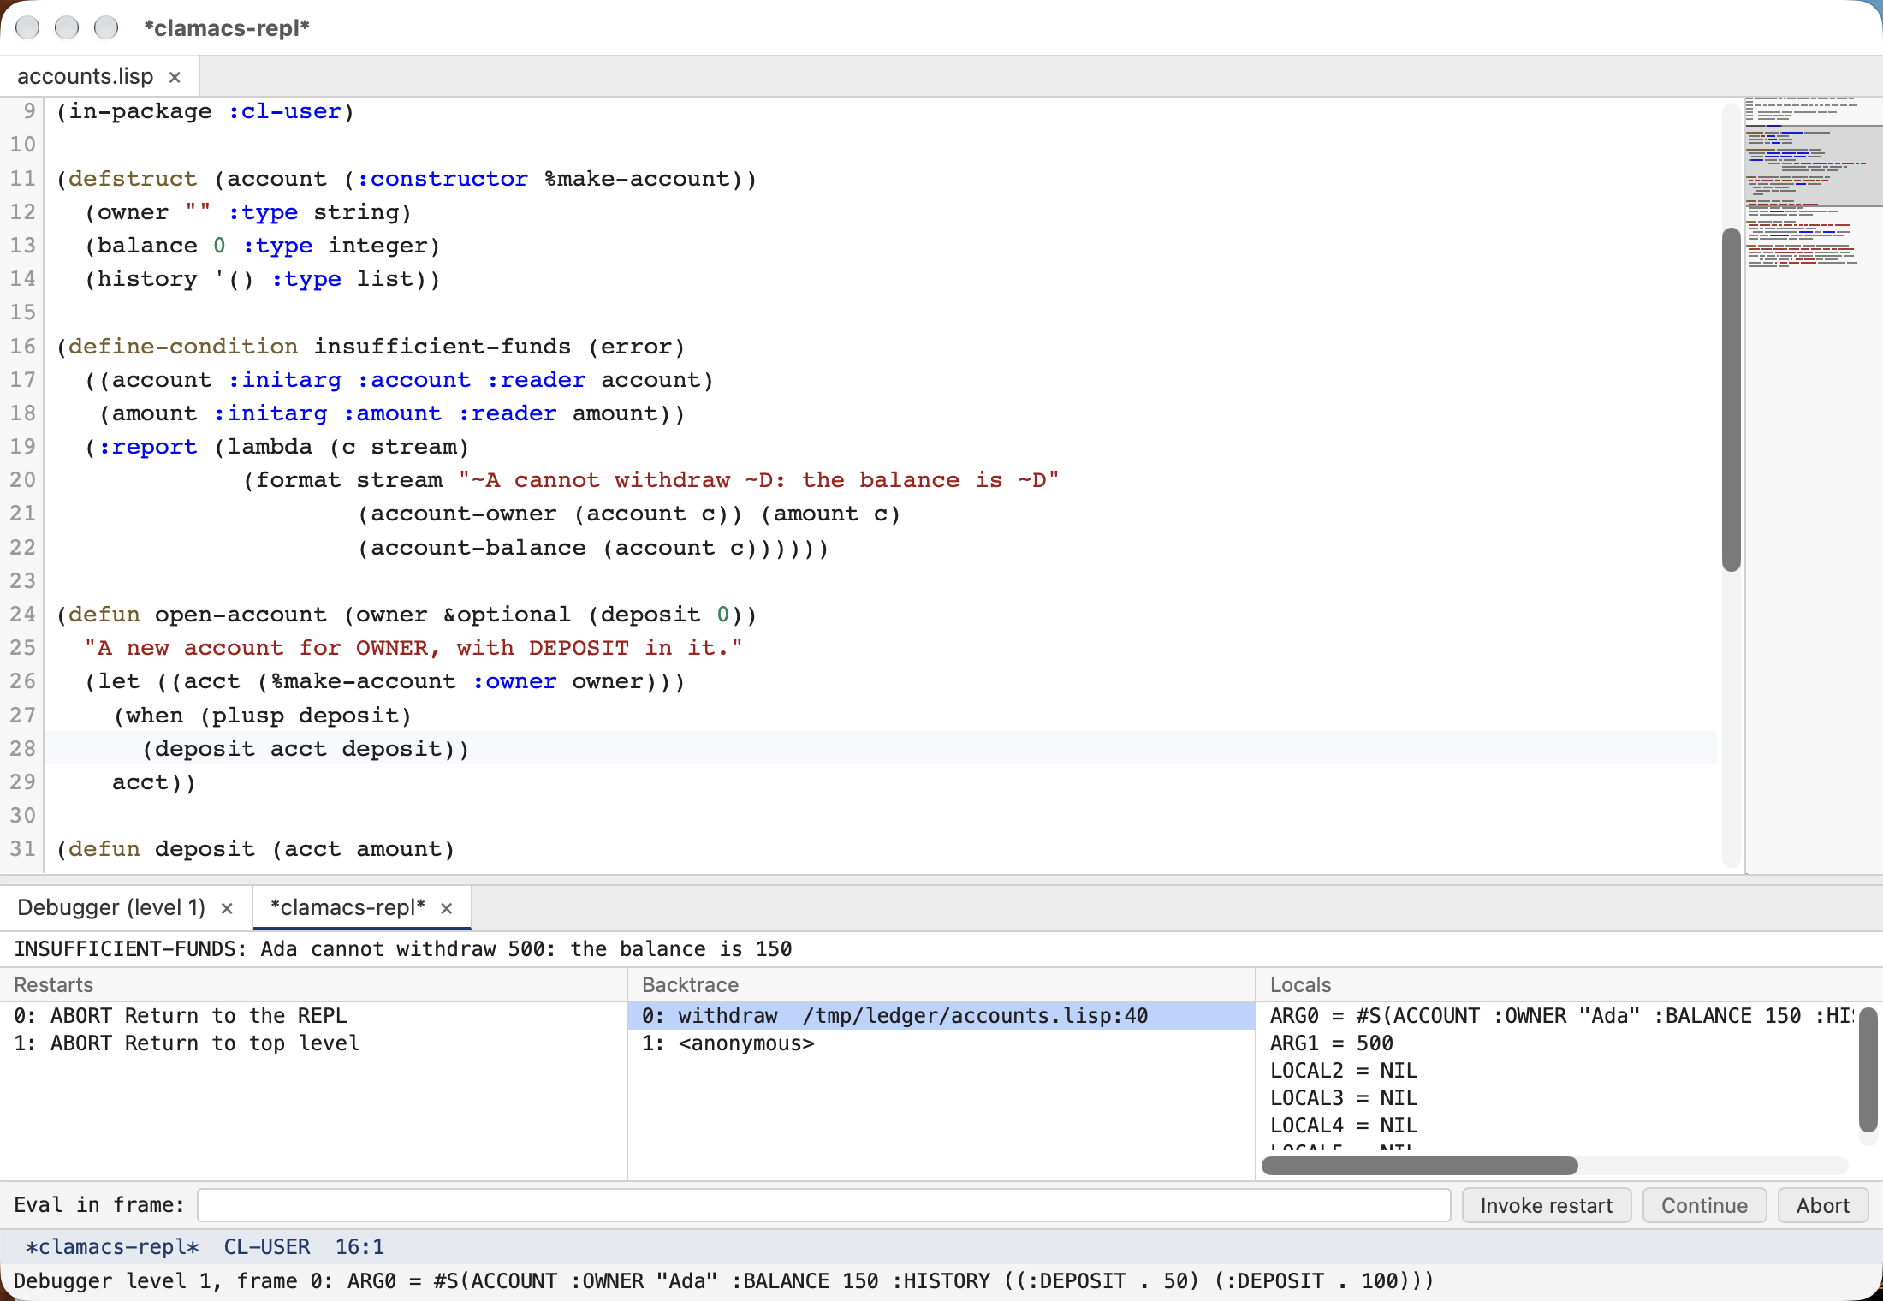The width and height of the screenshot is (1883, 1301).
Task: Click line number 24 in the gutter
Action: point(23,615)
